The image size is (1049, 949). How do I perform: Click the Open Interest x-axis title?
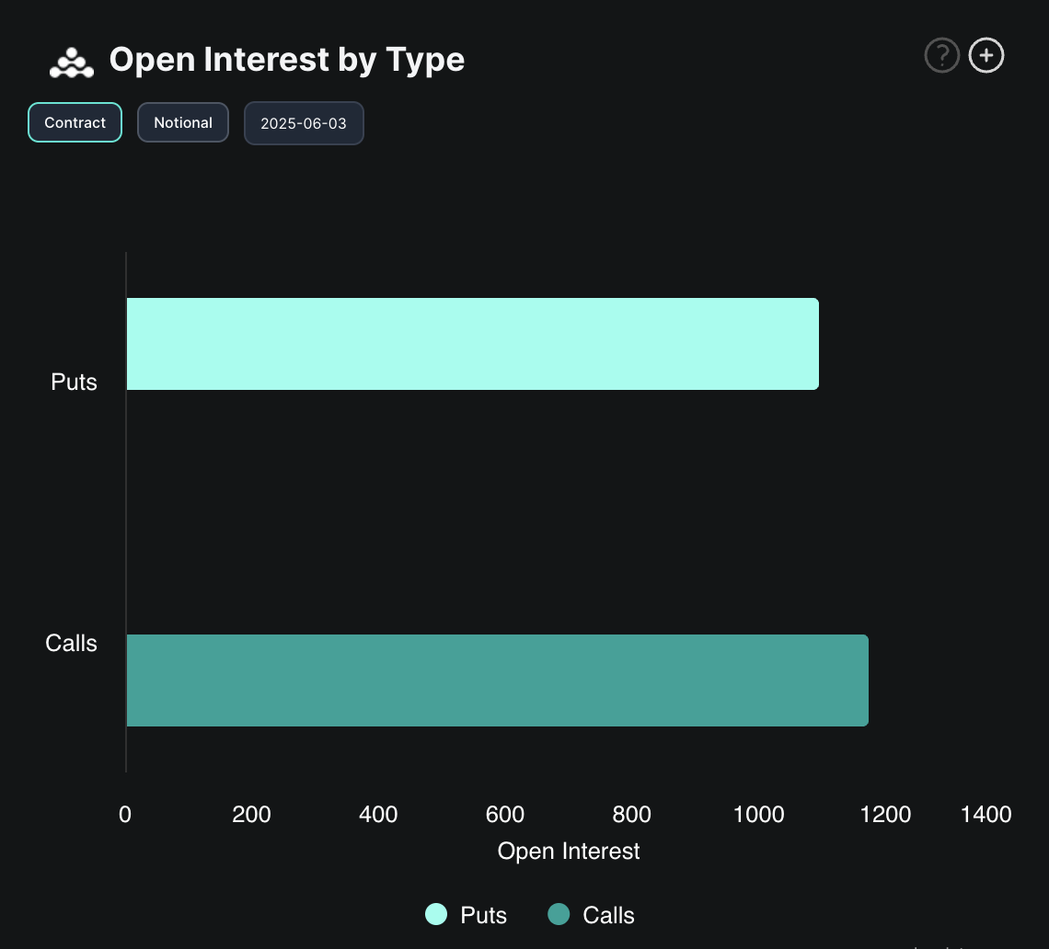569,851
